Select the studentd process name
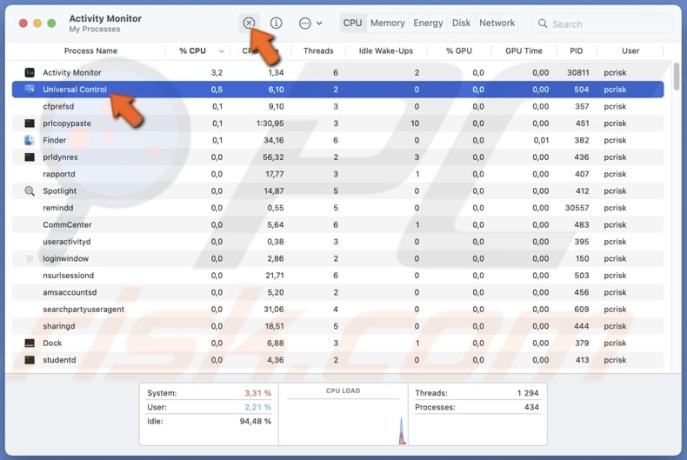Viewport: 687px width, 460px height. point(59,360)
